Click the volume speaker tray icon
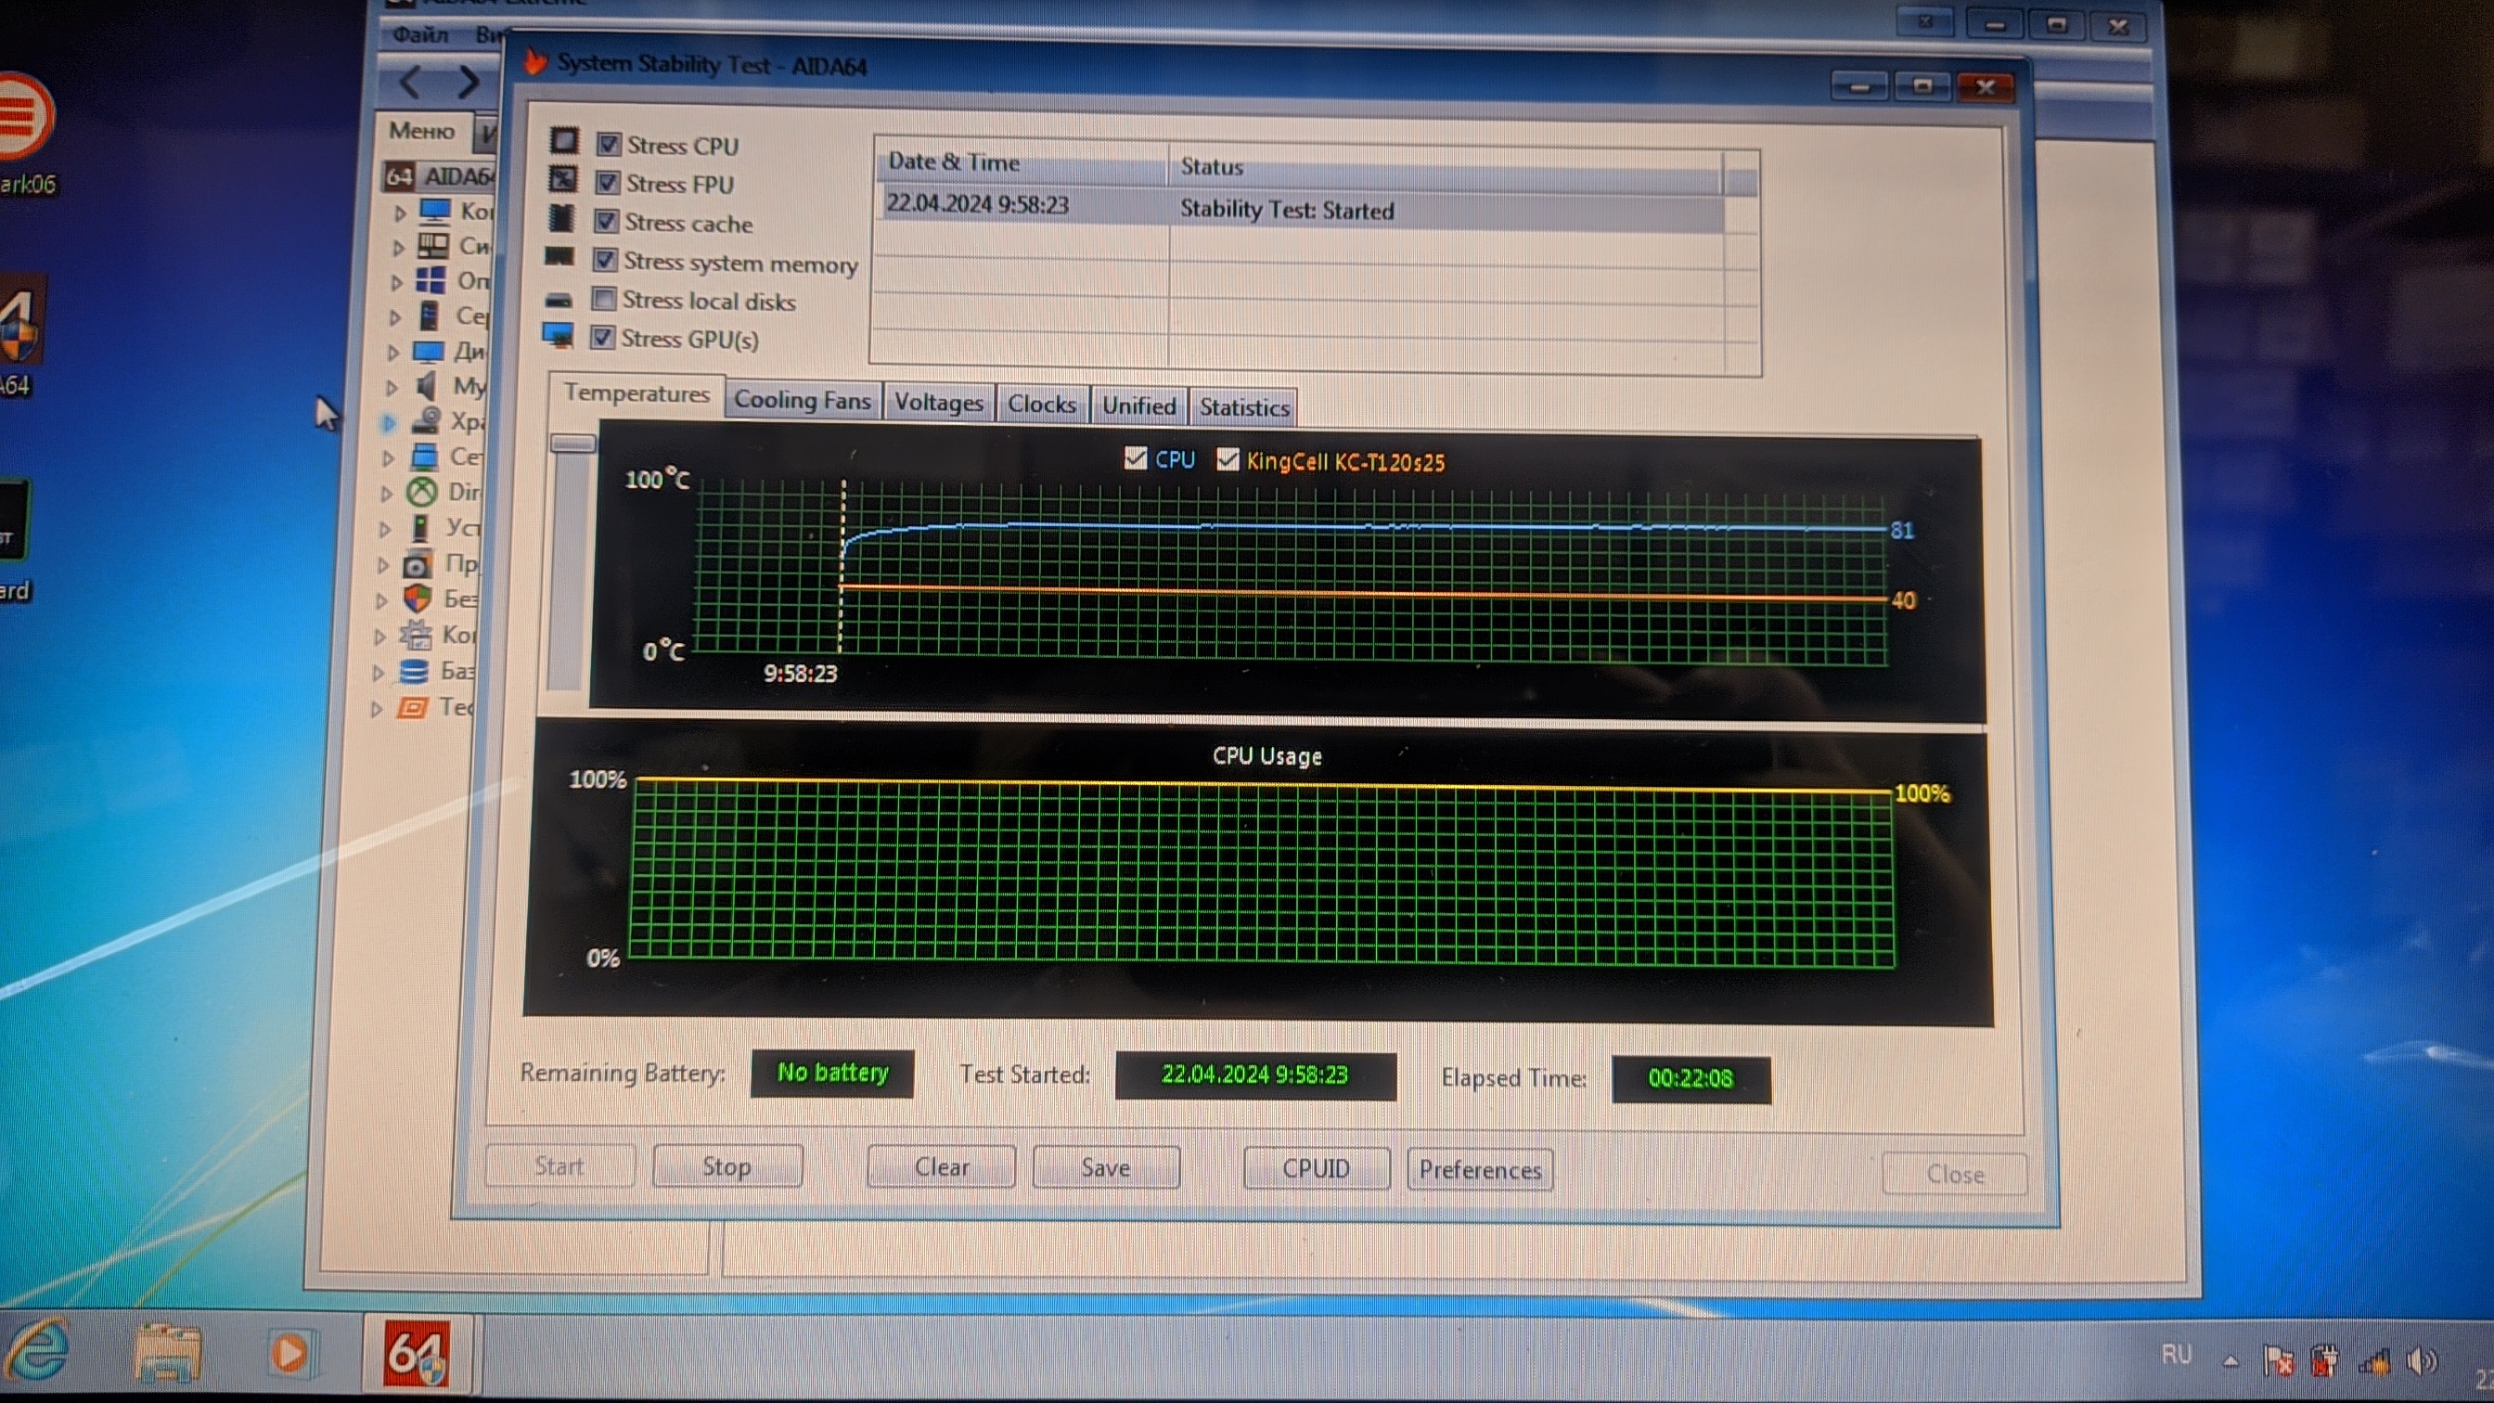The height and width of the screenshot is (1403, 2494). pyautogui.click(x=2421, y=1362)
